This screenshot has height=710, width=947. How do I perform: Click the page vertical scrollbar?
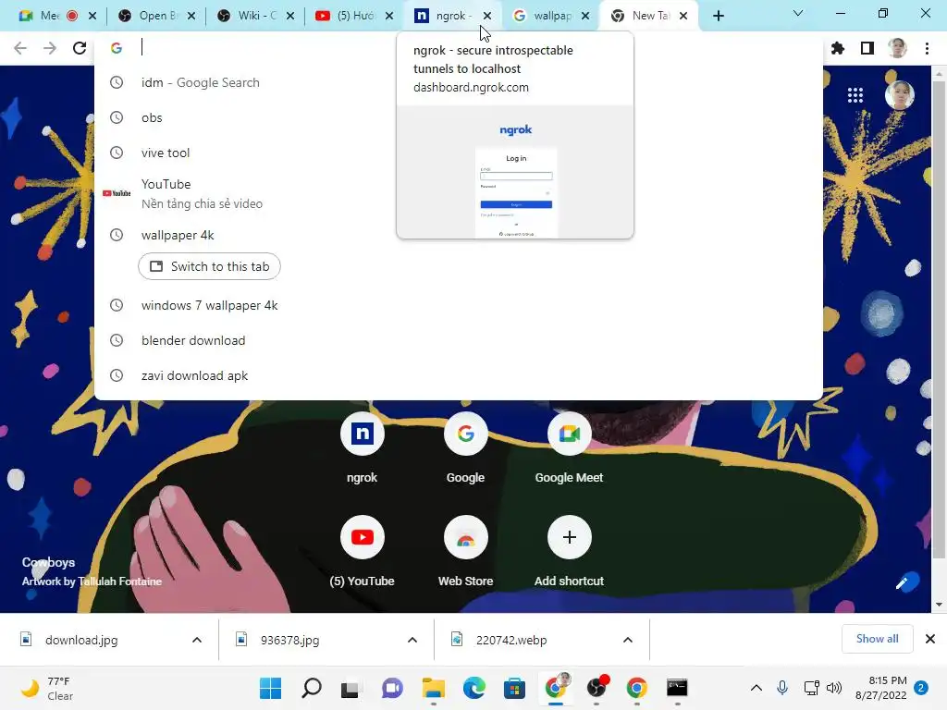click(939, 320)
